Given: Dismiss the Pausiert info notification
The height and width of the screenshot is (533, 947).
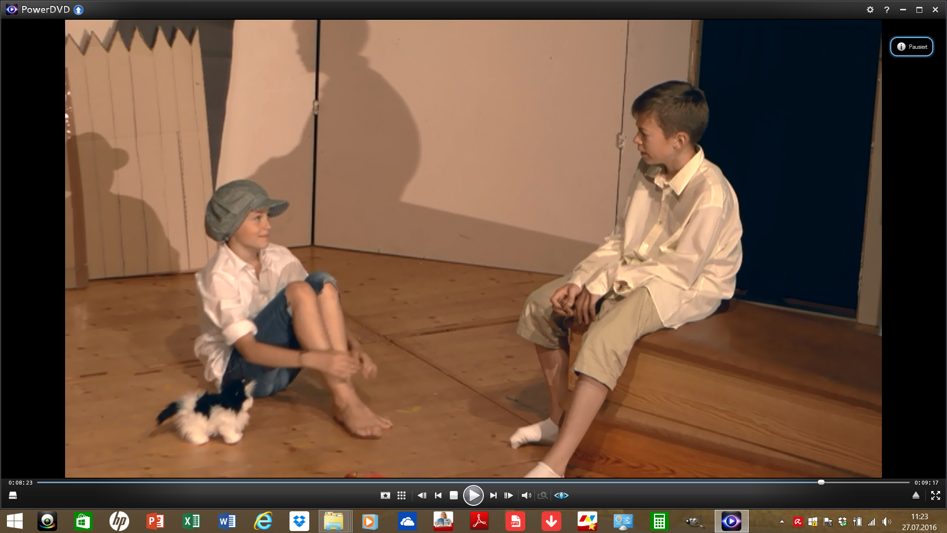Looking at the screenshot, I should (x=911, y=47).
